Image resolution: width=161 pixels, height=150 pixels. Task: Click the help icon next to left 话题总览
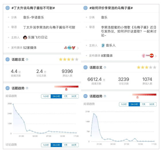27,59
